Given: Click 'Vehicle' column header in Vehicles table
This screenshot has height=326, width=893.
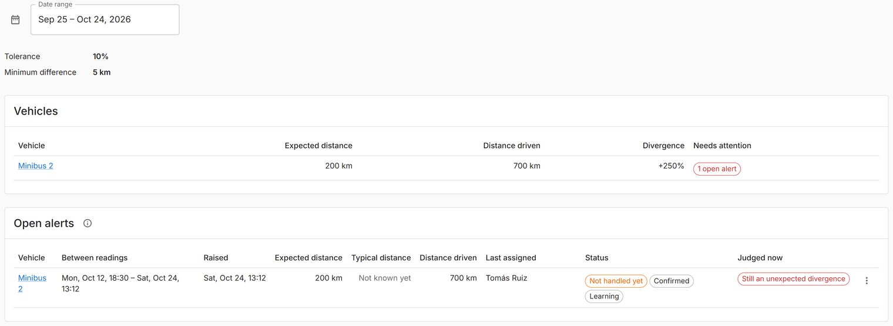Looking at the screenshot, I should [32, 146].
